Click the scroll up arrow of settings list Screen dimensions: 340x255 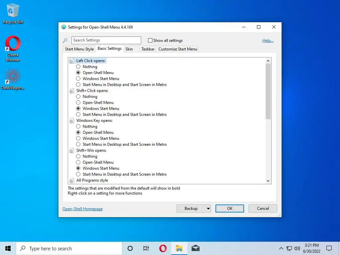[x=268, y=61]
